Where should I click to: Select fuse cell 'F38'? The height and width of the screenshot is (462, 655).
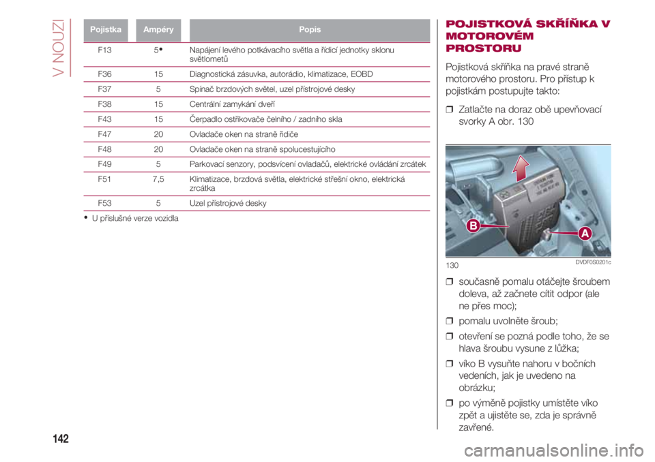tap(104, 104)
